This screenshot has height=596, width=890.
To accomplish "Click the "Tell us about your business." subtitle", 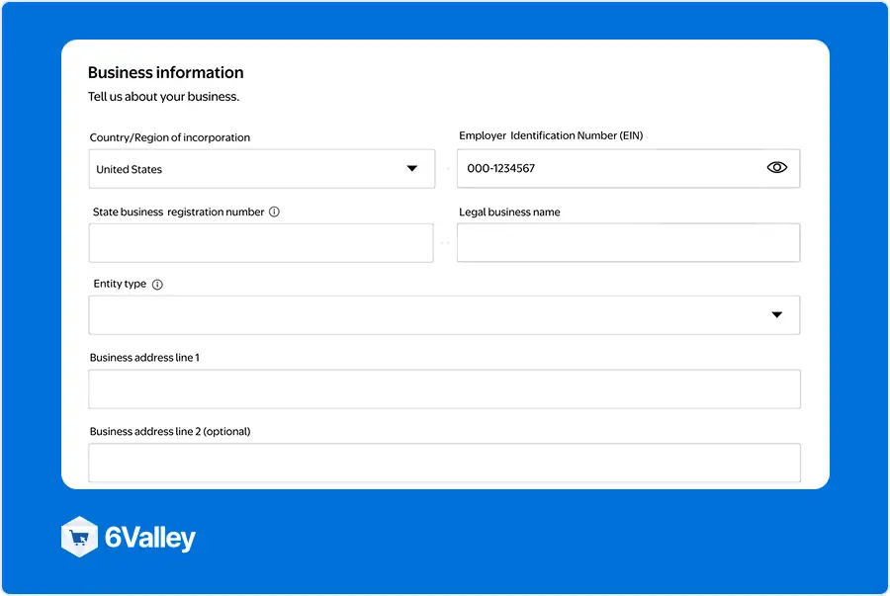I will tap(163, 97).
